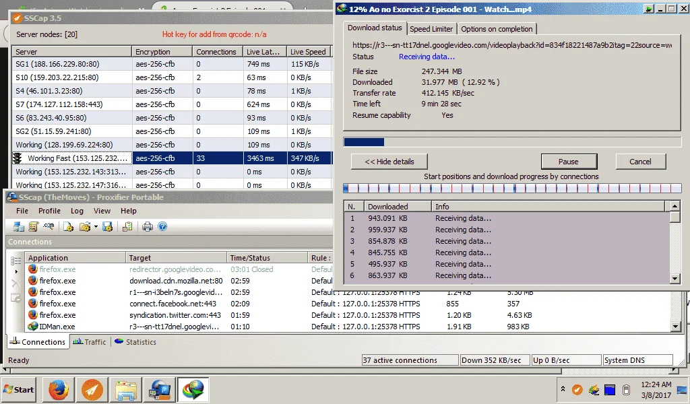Click the blue monitor tray icon
This screenshot has width=690, height=404.
click(610, 389)
